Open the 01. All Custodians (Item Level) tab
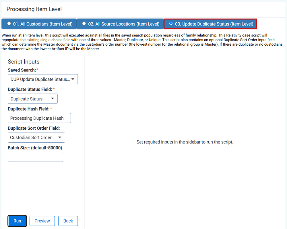Image resolution: width=287 pixels, height=229 pixels. click(39, 24)
